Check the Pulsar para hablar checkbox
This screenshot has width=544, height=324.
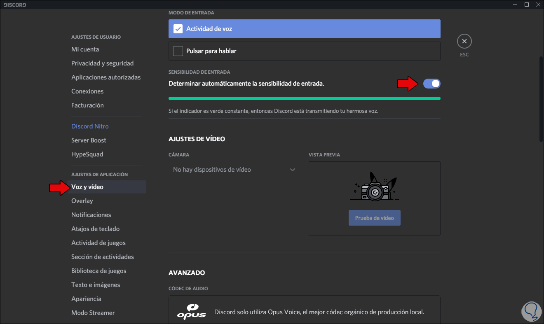click(178, 51)
